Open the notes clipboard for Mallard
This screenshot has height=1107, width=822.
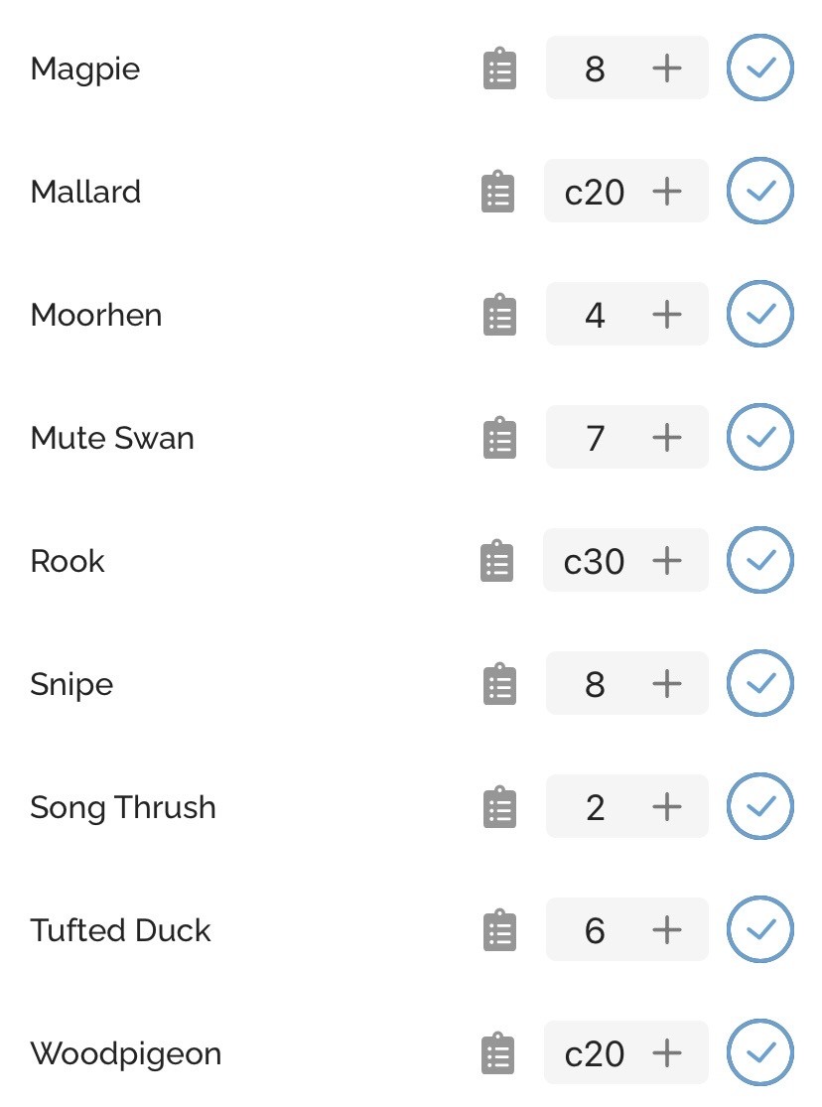[497, 192]
